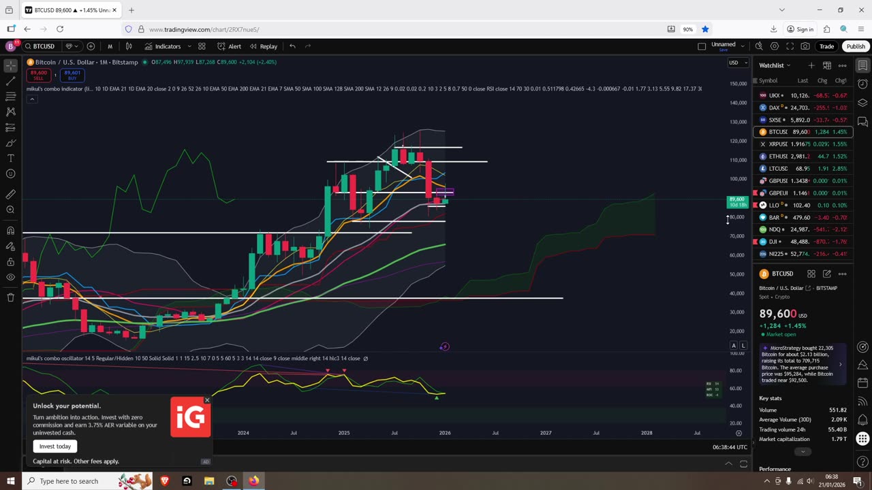Toggle auto scale A button

pyautogui.click(x=734, y=346)
